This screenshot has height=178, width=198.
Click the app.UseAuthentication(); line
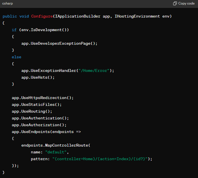(x=40, y=118)
